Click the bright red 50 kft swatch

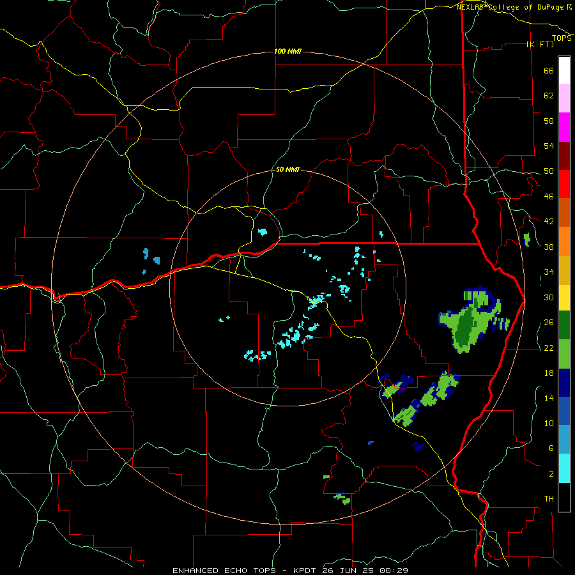click(564, 184)
